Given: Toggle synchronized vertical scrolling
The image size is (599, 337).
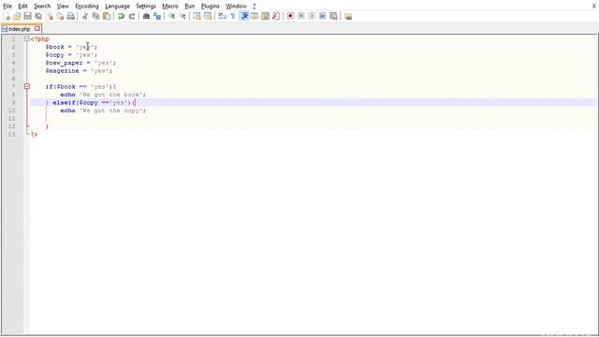Looking at the screenshot, I should click(197, 16).
